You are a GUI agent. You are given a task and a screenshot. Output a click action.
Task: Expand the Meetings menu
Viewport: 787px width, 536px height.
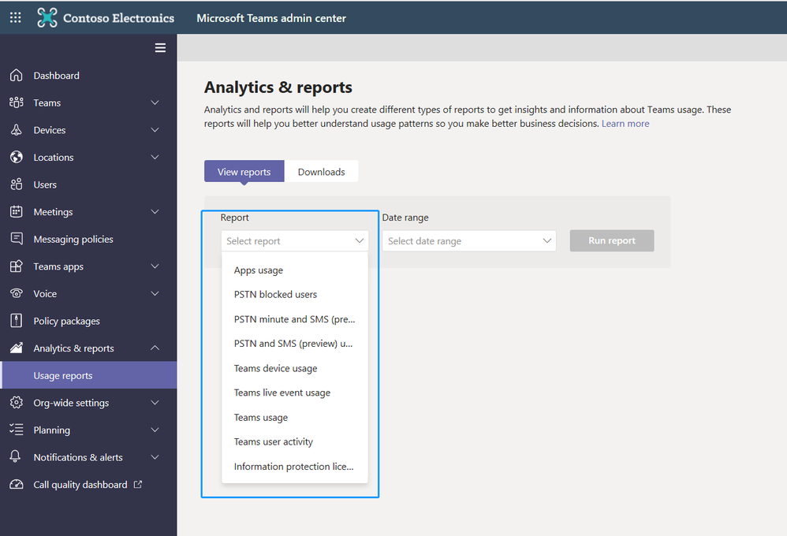coord(155,211)
